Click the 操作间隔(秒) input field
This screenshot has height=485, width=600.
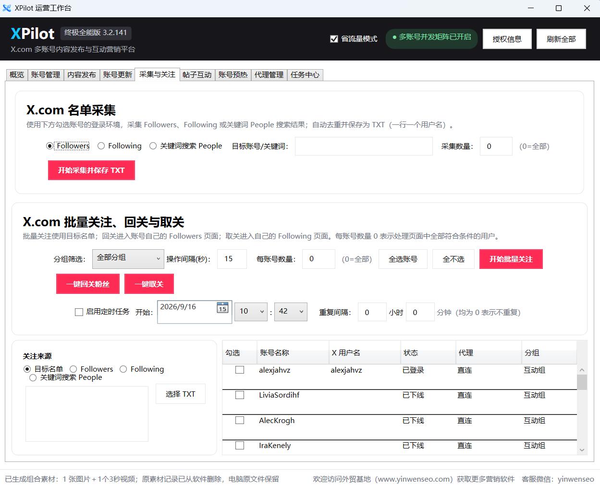[232, 259]
